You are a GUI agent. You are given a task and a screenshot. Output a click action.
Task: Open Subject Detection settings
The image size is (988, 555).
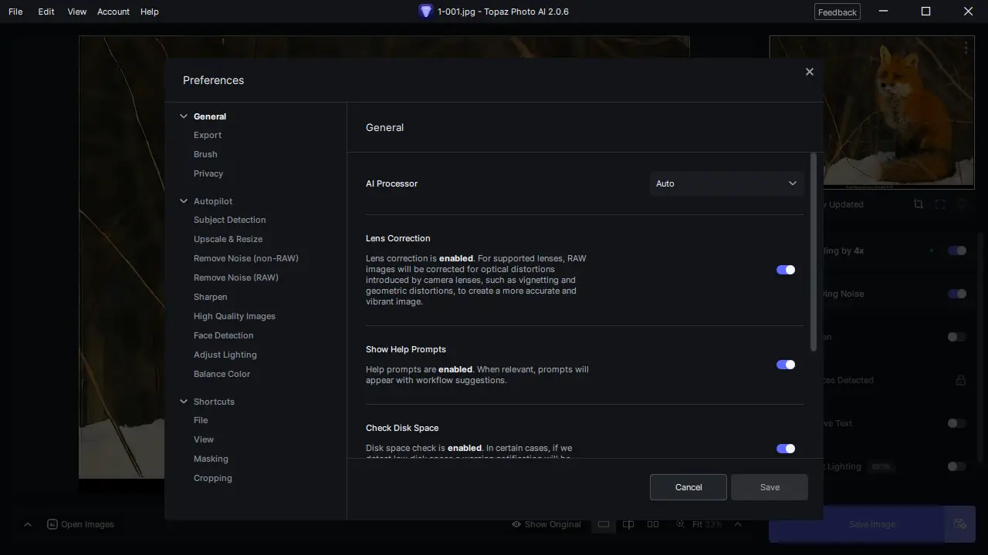[230, 220]
